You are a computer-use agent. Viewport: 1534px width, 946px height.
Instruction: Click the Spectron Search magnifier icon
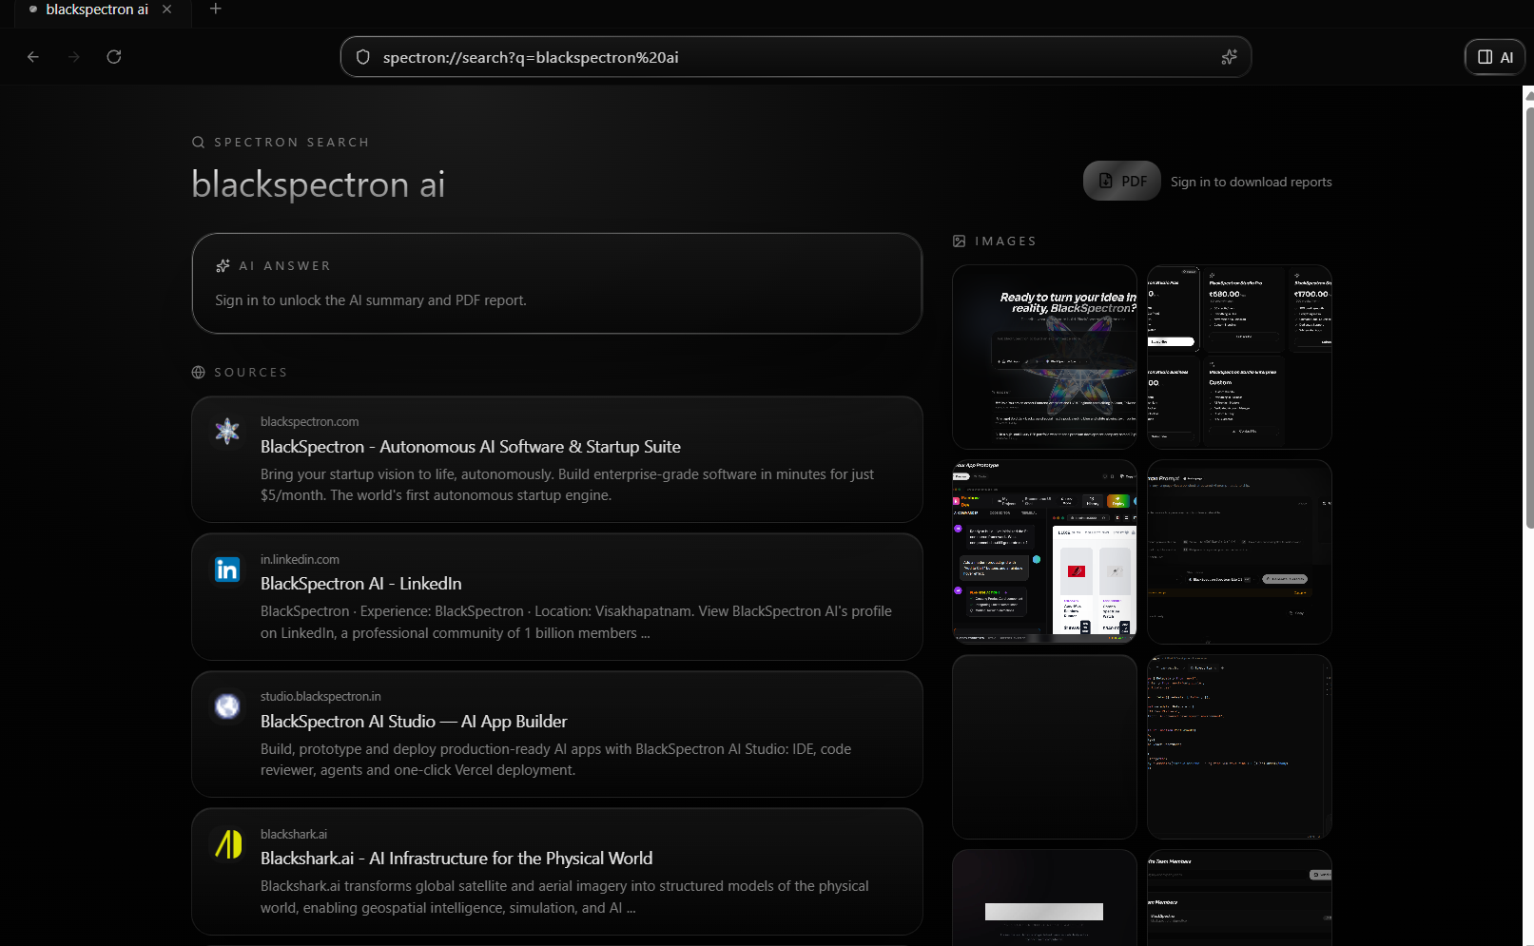pyautogui.click(x=198, y=142)
